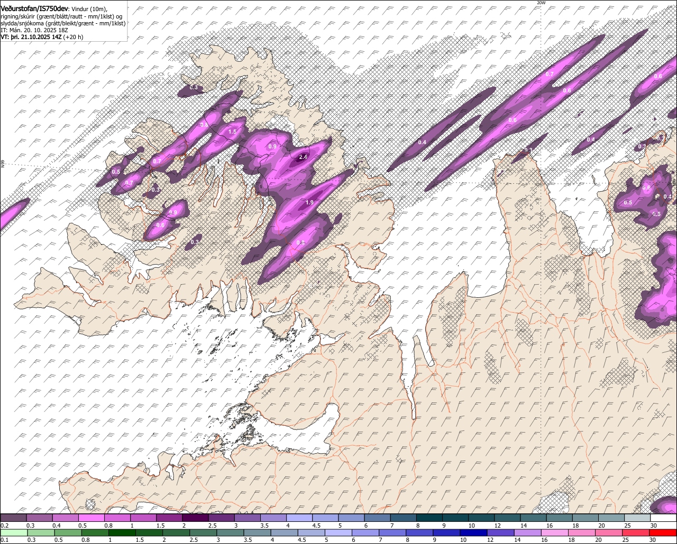The width and height of the screenshot is (677, 544).
Task: Click the slydda/snjókoma legend description line
Action: pyautogui.click(x=63, y=23)
